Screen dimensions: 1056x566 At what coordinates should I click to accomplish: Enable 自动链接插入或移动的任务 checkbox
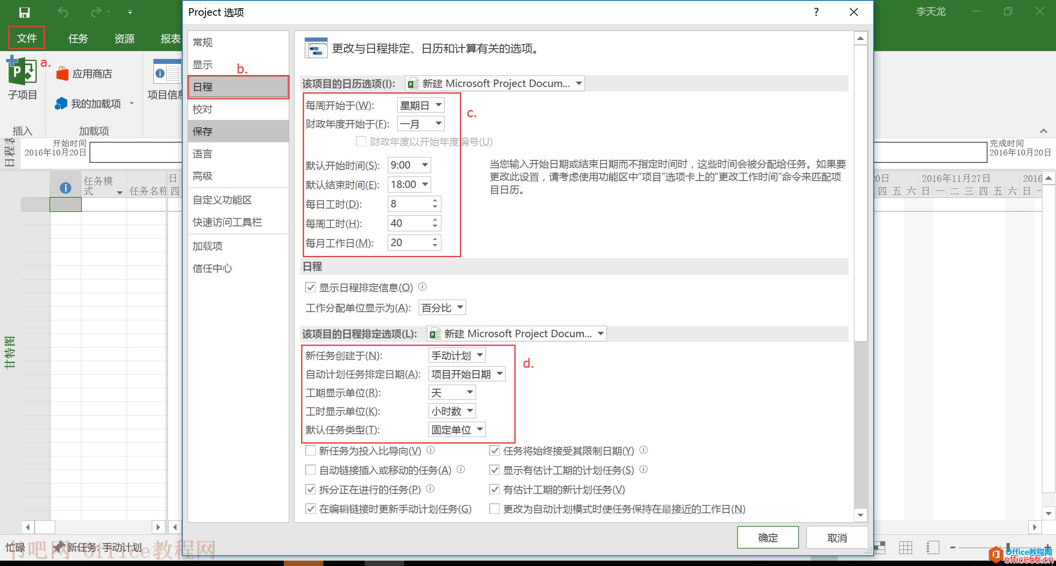[x=310, y=470]
